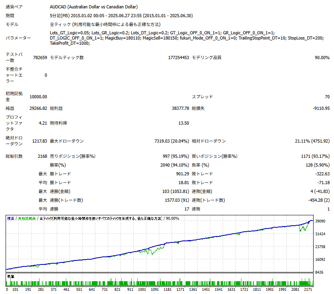Screen dimensions: 334x294
Task: Click the 不整合チャートエラー value 0
Action: coord(46,75)
